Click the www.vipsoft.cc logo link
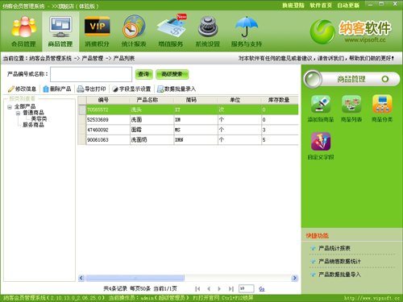 365,40
